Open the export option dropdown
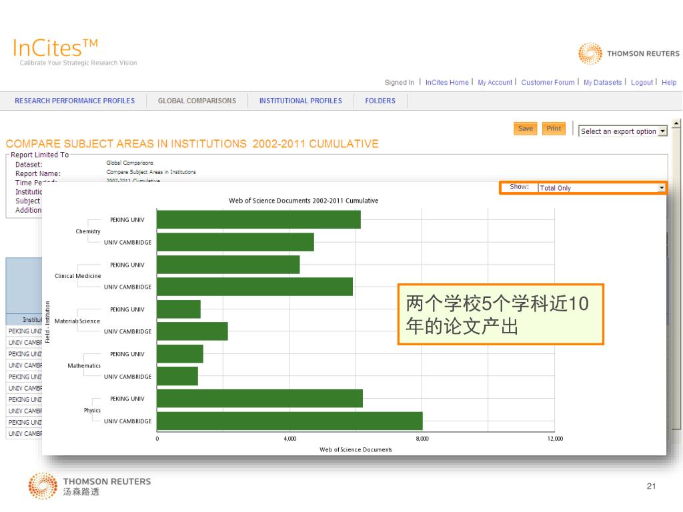This screenshot has width=683, height=512. 622,131
